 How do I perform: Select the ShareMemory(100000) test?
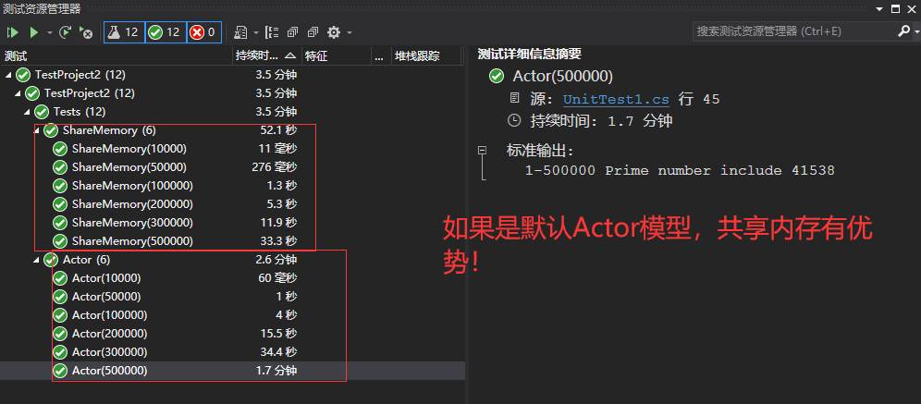[x=232, y=186]
